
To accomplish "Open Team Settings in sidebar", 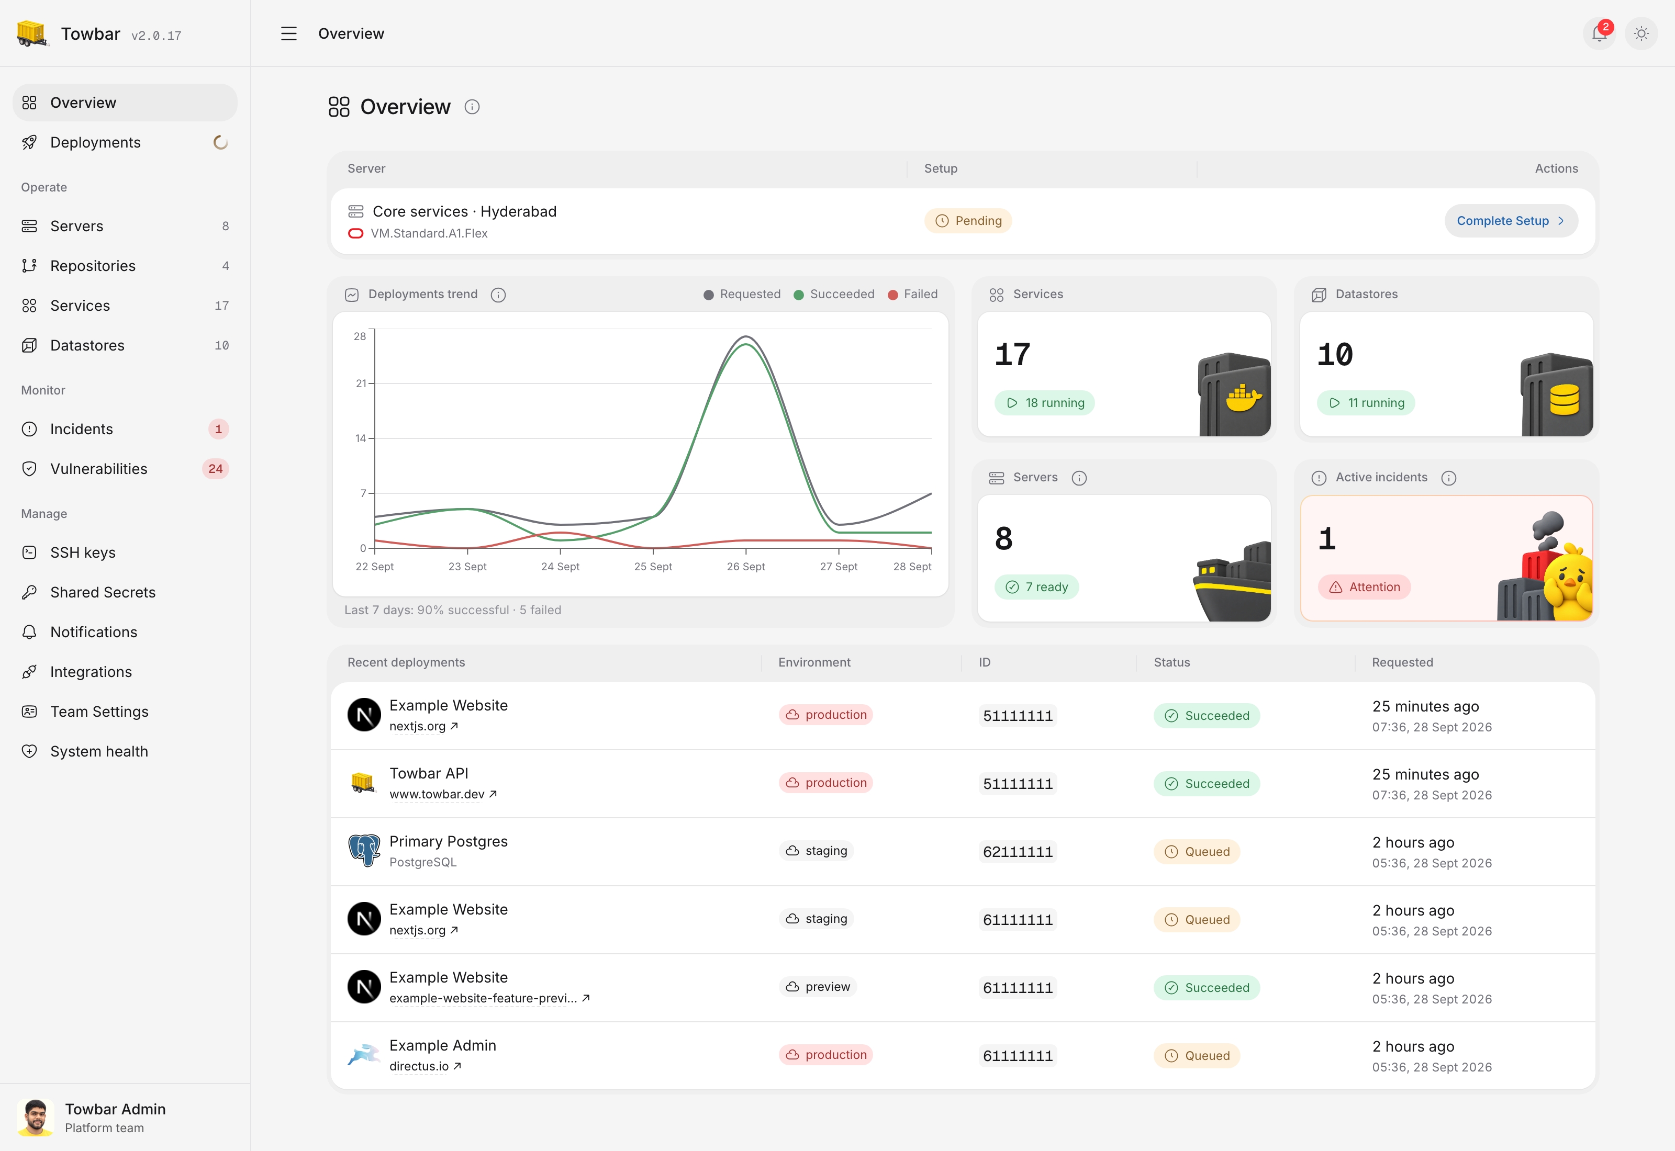I will pos(125,711).
